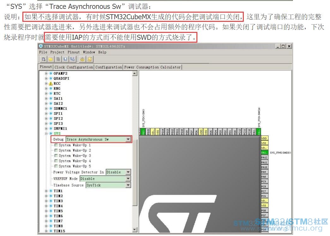Image resolution: width=330 pixels, height=236 pixels.
Task: Select pin PC12 on the top edge
Action: pyautogui.click(x=239, y=131)
